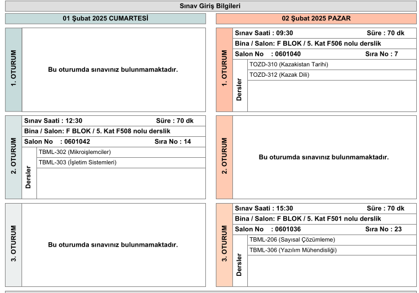Click the 'Sınav Giriş Bilgileri' title header
The width and height of the screenshot is (419, 293).
click(210, 6)
